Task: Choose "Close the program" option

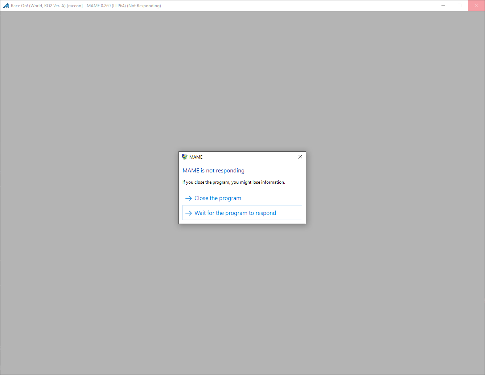Action: (x=218, y=198)
